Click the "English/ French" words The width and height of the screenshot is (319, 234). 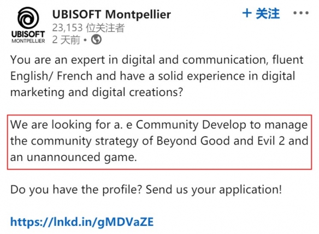point(51,76)
